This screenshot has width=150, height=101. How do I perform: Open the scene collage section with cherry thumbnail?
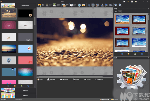(x=18, y=90)
